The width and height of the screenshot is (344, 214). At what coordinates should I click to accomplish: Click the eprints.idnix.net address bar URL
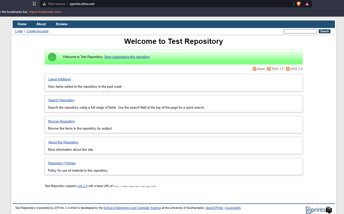point(82,4)
